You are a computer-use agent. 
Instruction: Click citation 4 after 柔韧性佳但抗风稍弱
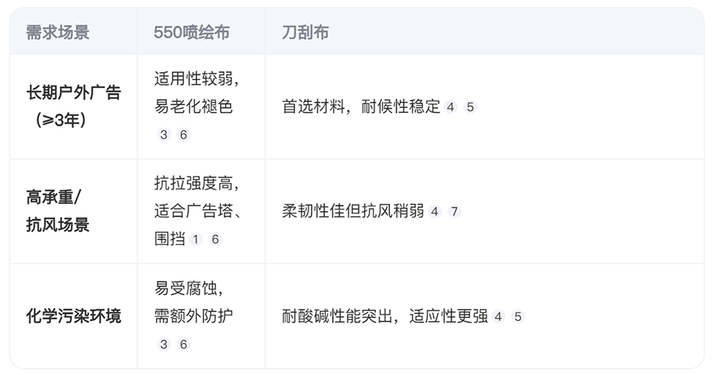pos(435,212)
